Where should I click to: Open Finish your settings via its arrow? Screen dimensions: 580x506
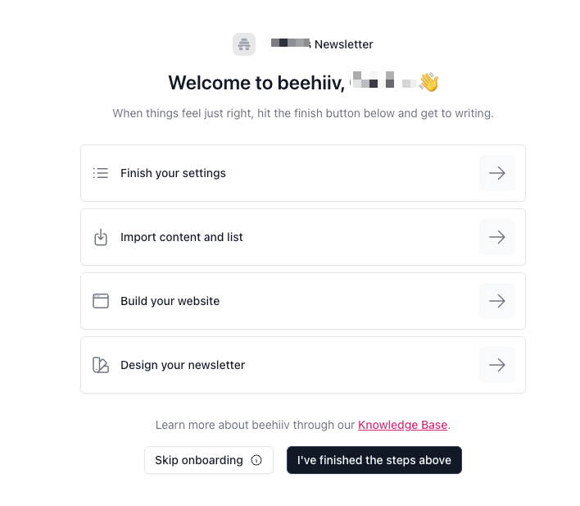496,173
